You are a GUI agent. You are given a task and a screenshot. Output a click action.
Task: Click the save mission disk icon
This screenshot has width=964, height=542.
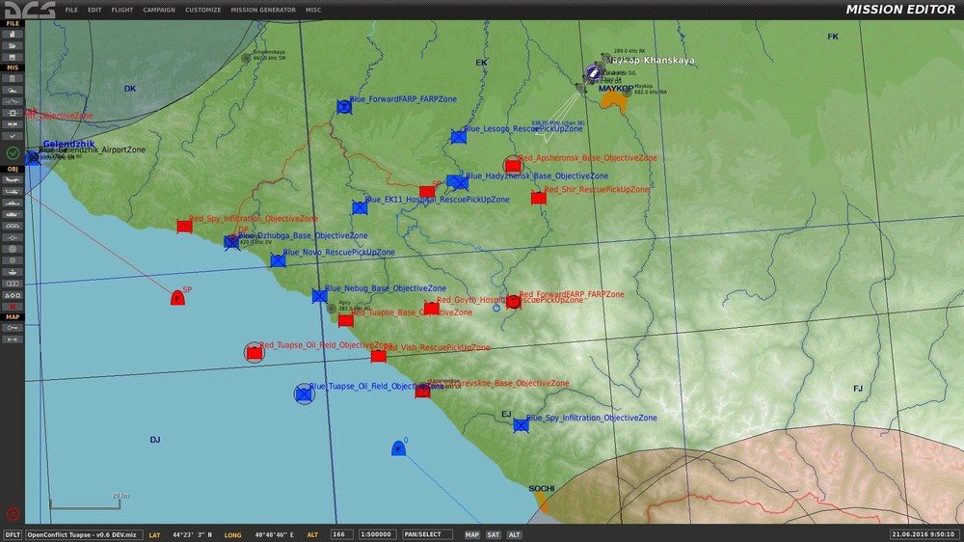tap(13, 57)
